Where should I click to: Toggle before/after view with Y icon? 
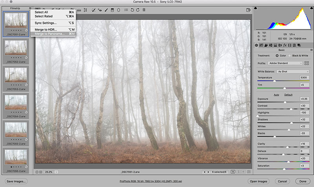click(x=233, y=172)
